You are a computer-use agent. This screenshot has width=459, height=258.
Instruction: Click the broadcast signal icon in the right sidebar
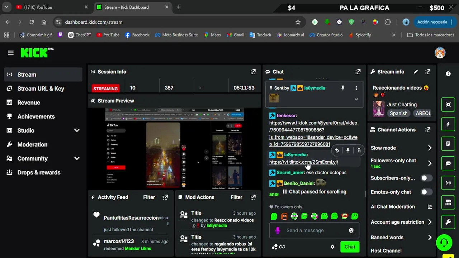[x=448, y=183]
